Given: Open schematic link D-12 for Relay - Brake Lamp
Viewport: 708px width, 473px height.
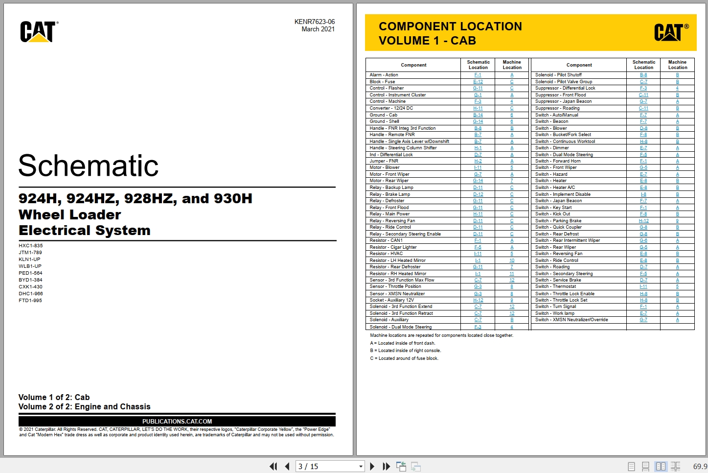Looking at the screenshot, I should coord(478,194).
